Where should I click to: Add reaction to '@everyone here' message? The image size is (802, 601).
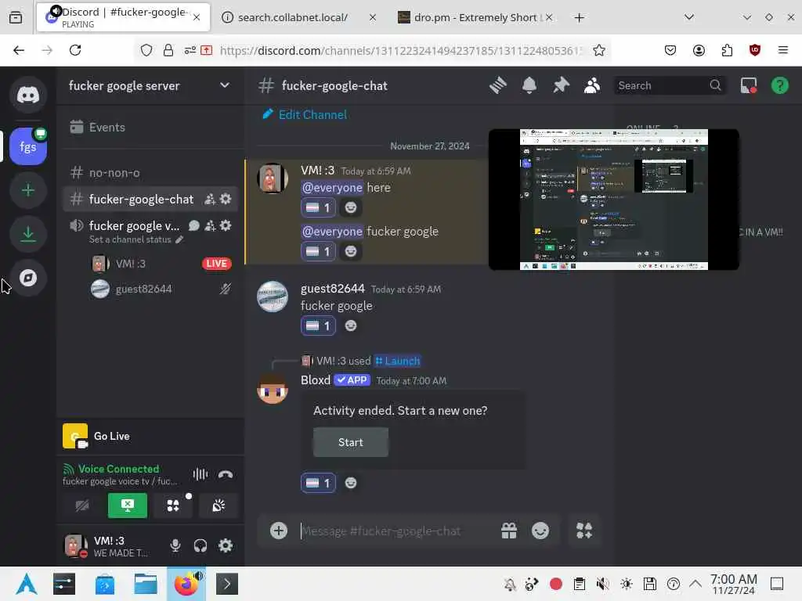pos(350,207)
